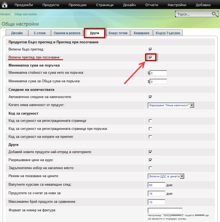Uncheck 'Включи преглед при посочване' checkbox
This screenshot has width=220, height=222.
point(150,57)
